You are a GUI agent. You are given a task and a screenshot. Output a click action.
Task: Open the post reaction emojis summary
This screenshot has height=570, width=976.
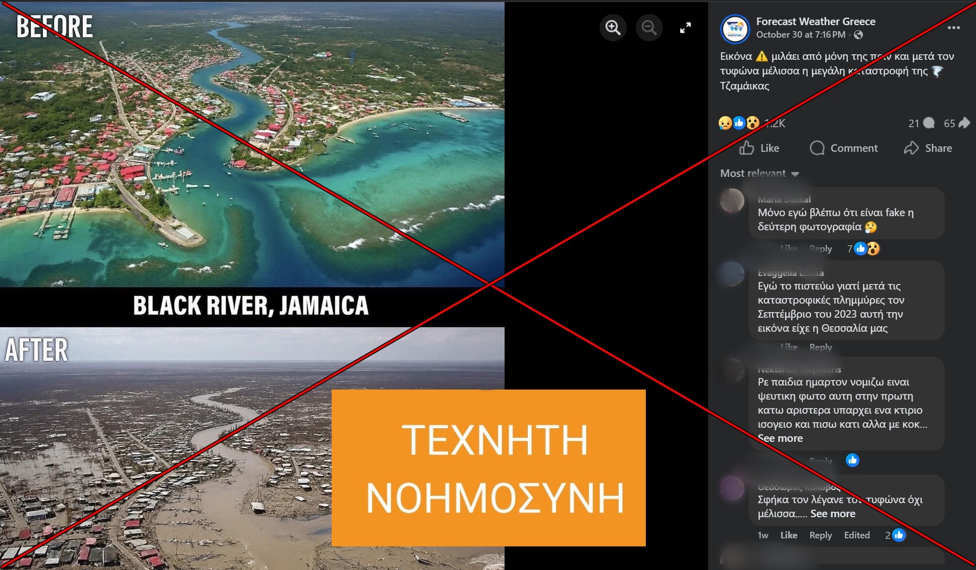click(x=739, y=123)
